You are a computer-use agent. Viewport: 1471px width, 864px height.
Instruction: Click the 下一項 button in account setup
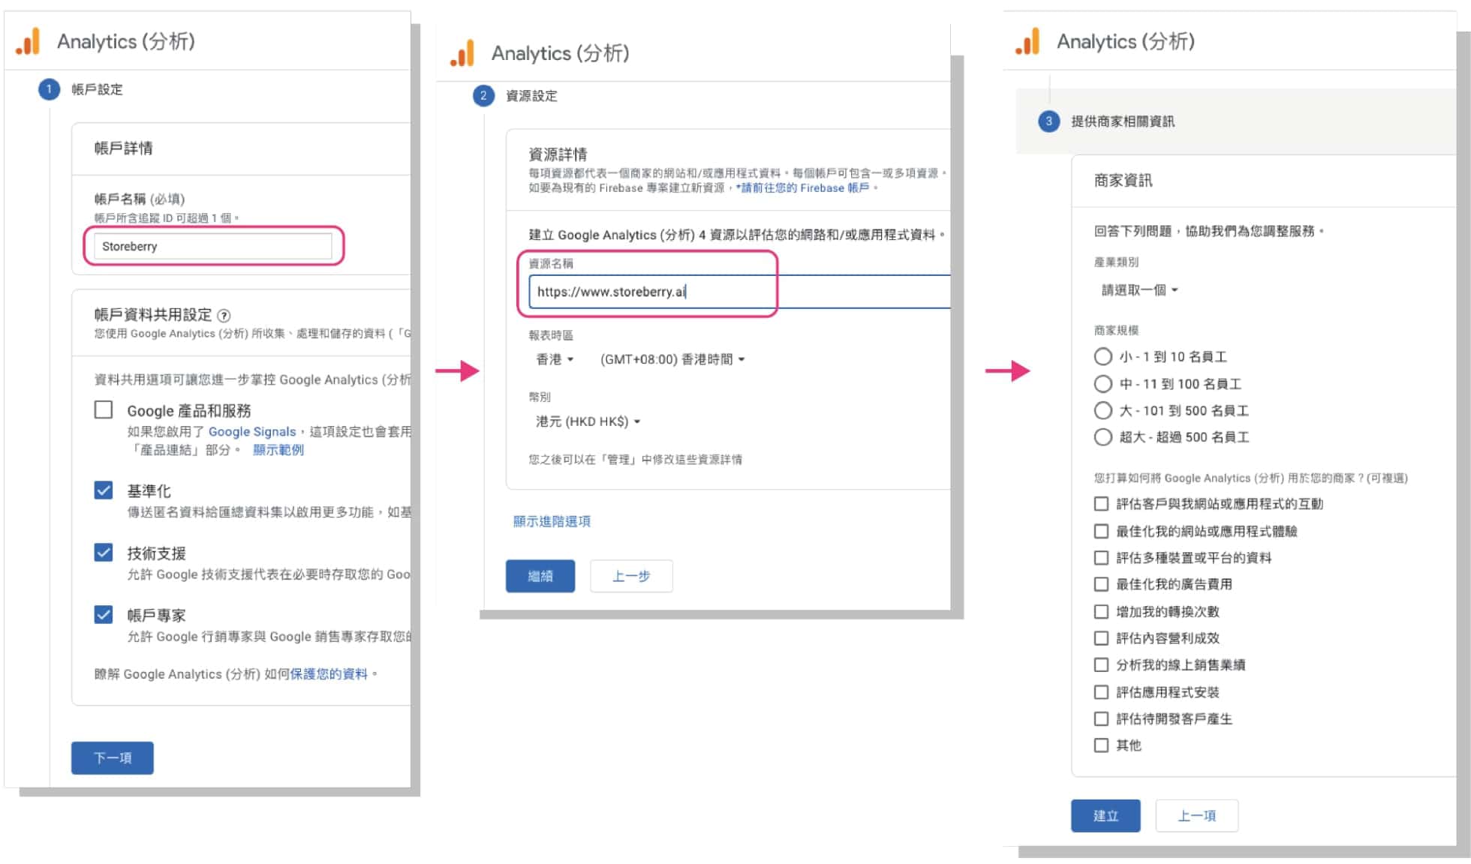coord(113,757)
